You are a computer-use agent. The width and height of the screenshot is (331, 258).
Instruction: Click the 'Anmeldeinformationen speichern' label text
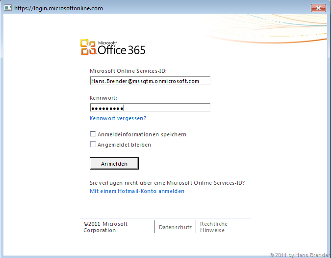(142, 134)
